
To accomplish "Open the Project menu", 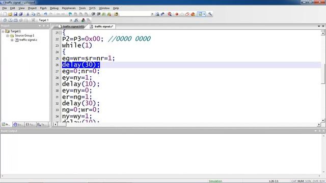I will [32, 8].
